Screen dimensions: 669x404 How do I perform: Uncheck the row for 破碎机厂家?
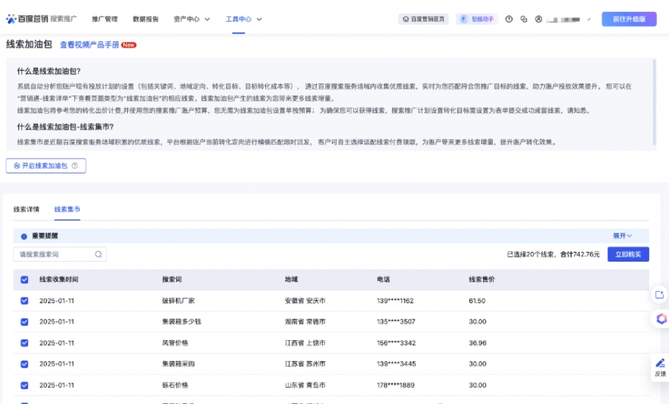click(25, 300)
